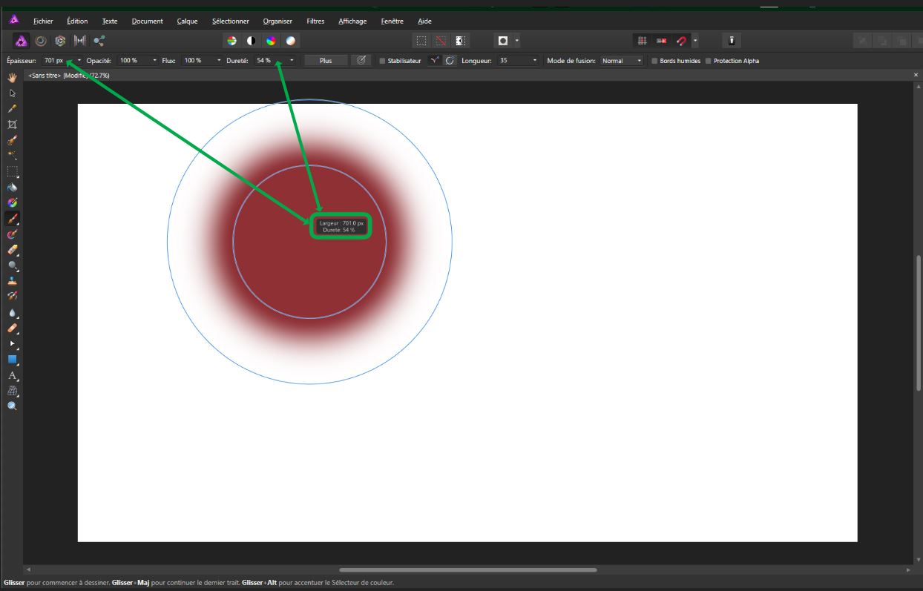
Task: Select the magic wand Flood Select tool
Action: 13,155
